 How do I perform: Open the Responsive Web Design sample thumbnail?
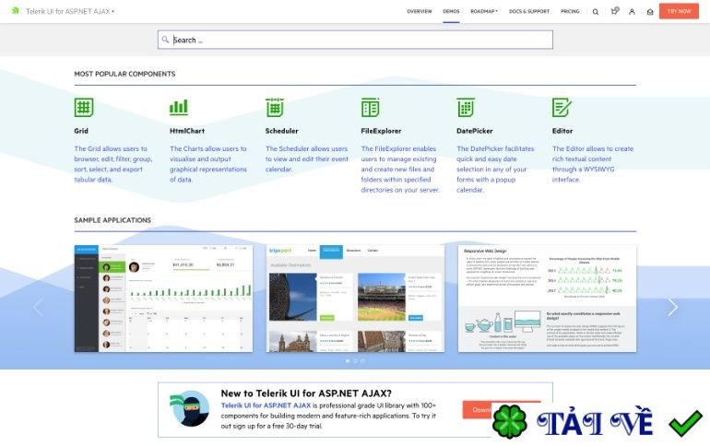[x=547, y=299]
